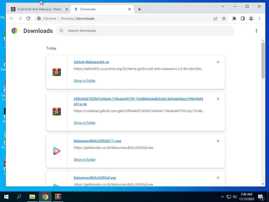Viewport: 269px width, 202px height.
Task: Go back using the browser back arrow
Action: (12, 19)
